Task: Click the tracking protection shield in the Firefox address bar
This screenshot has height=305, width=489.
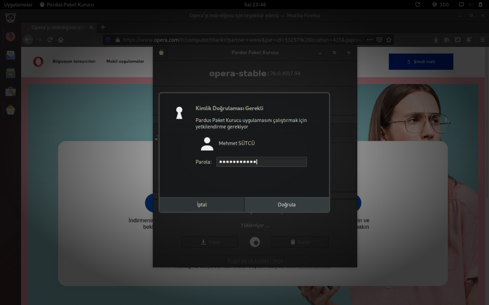Action: pos(108,40)
